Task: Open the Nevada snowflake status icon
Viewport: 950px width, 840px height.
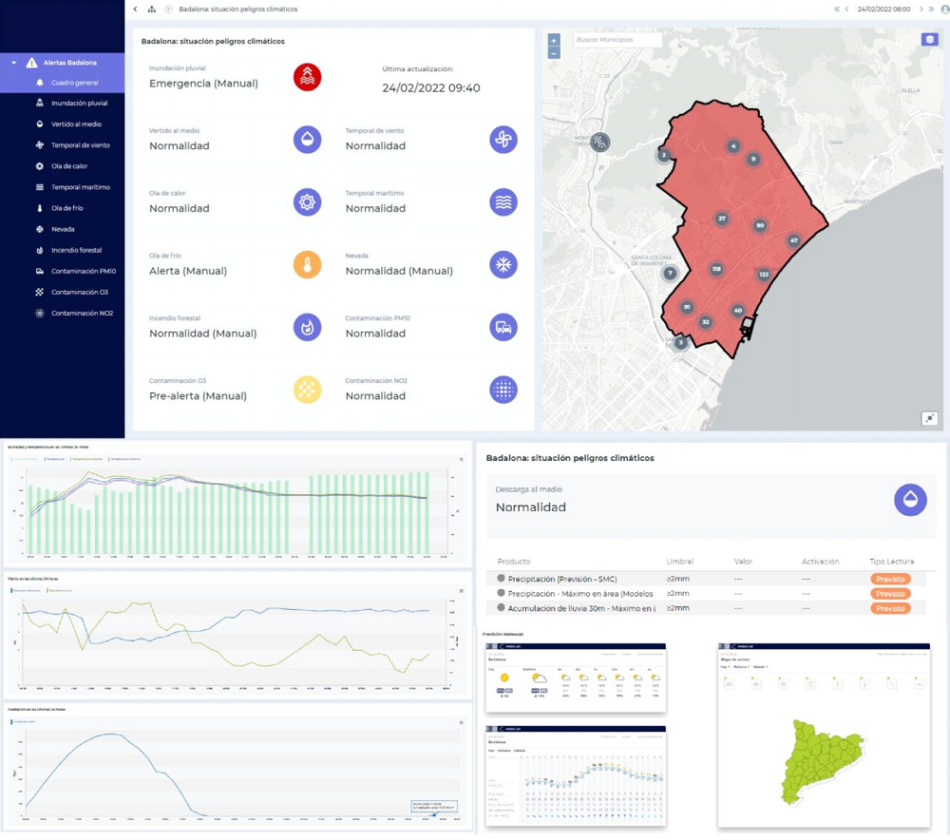Action: click(503, 265)
